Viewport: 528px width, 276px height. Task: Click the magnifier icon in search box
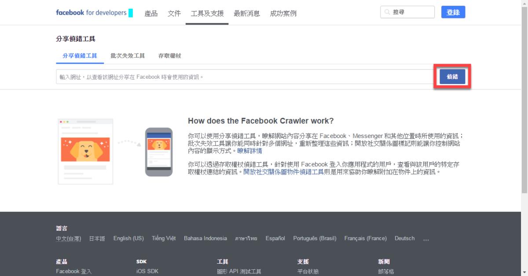point(387,12)
